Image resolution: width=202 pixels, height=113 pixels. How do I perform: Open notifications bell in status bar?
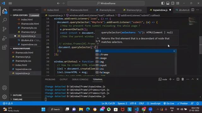tap(198, 103)
